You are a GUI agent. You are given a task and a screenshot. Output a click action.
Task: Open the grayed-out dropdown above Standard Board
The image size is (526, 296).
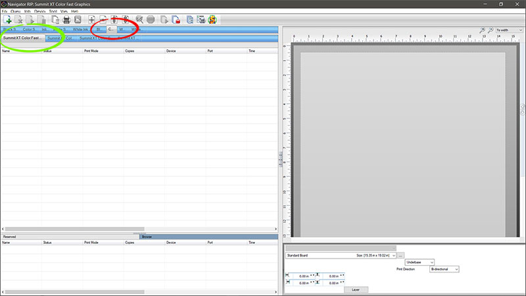341,248
